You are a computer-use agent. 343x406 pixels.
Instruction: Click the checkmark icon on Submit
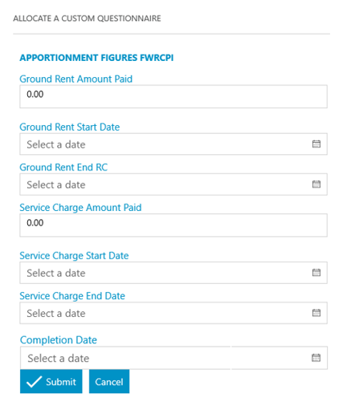[x=34, y=382]
